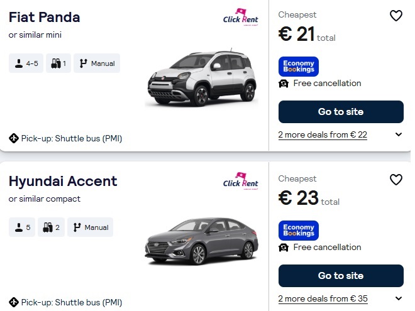Click Click Rent logo on Fiat Panda card
The image size is (415, 311).
[x=241, y=18]
